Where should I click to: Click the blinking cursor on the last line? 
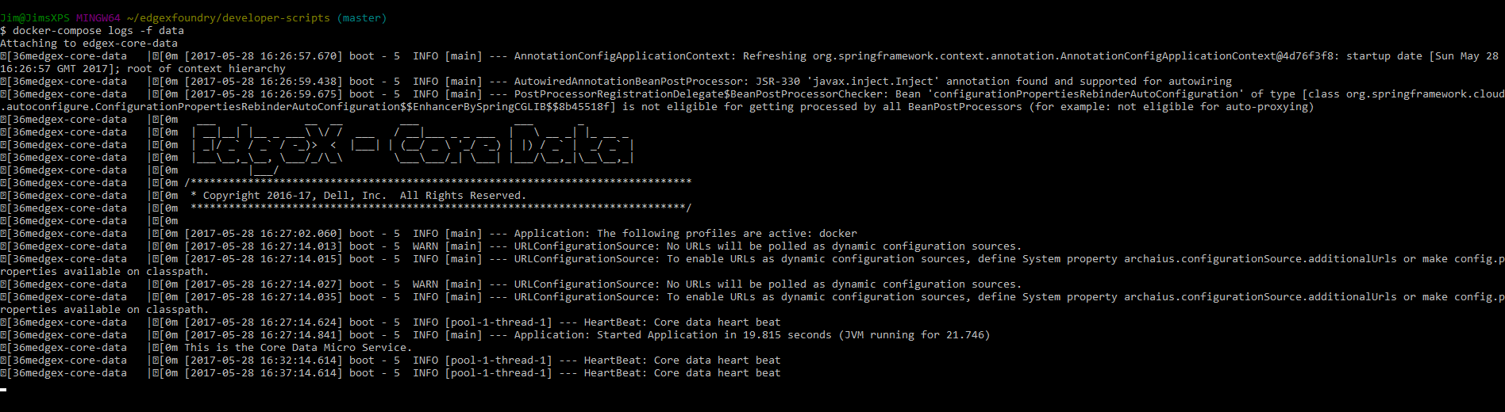[x=3, y=389]
